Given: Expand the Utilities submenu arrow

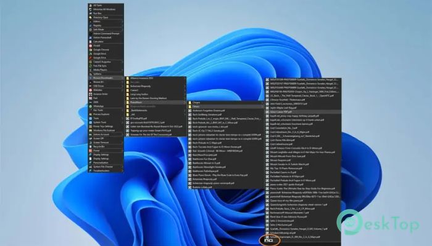Looking at the screenshot, I should tap(122, 22).
